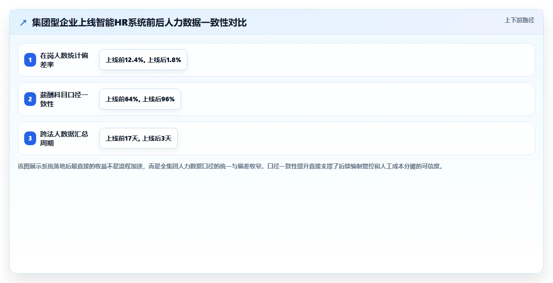Select the chart title 集团型企业上线智能HR系统前后人力数据一致性对比
553x283 pixels.
click(x=139, y=22)
